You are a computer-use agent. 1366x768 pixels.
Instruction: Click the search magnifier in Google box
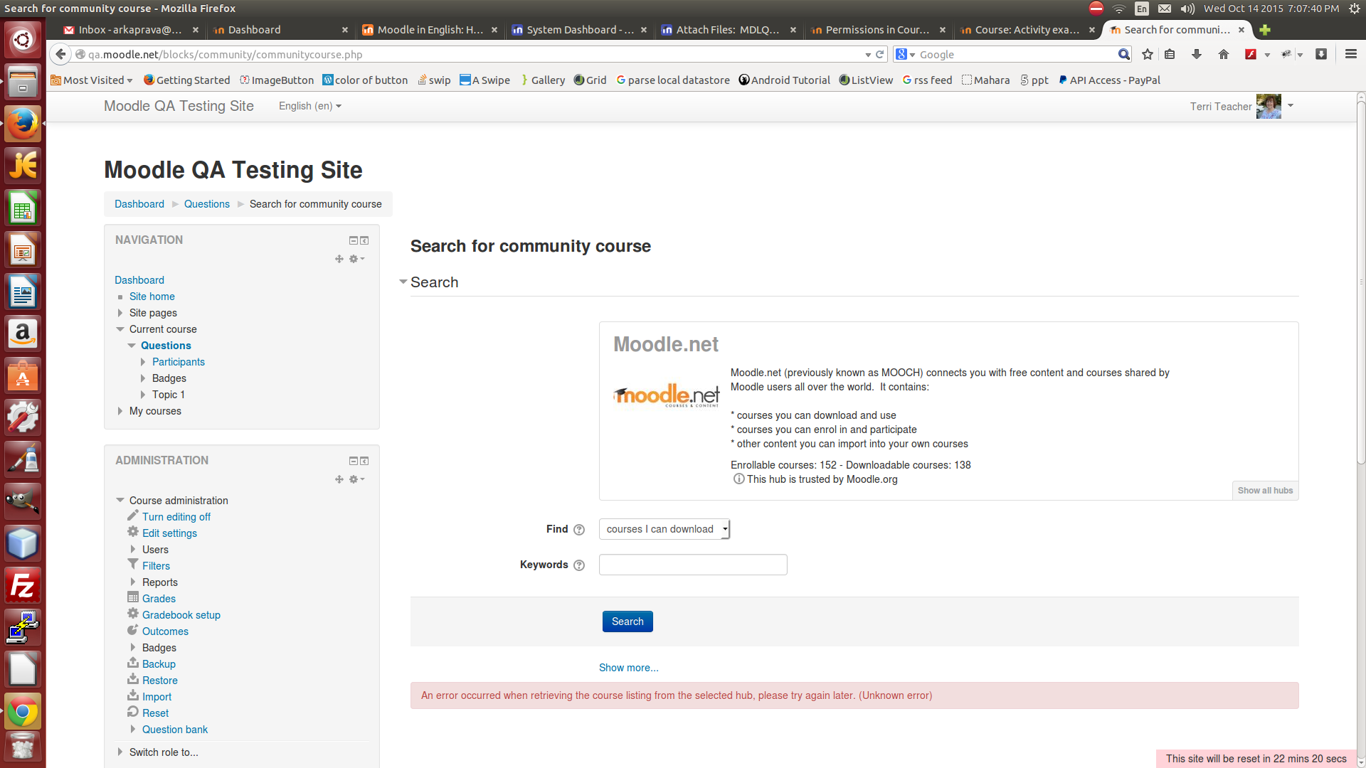tap(1123, 54)
